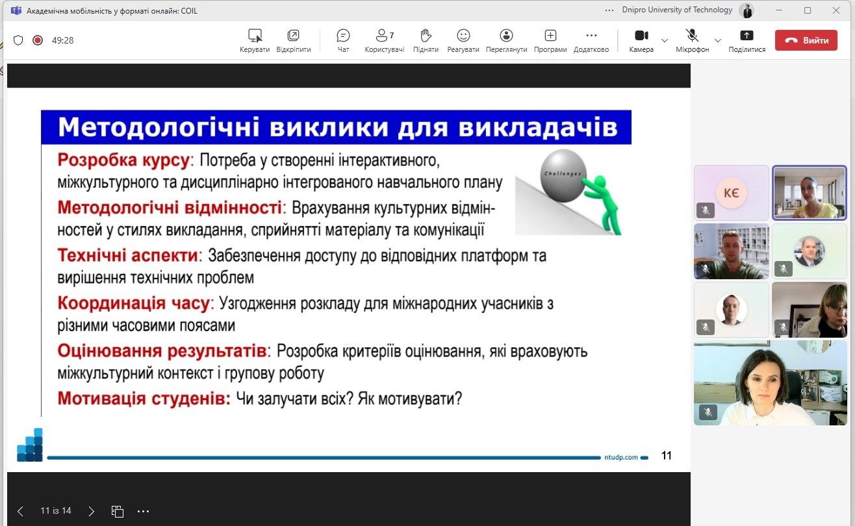Open the Чат (Chat) panel
Image resolution: width=855 pixels, height=526 pixels.
pos(343,40)
